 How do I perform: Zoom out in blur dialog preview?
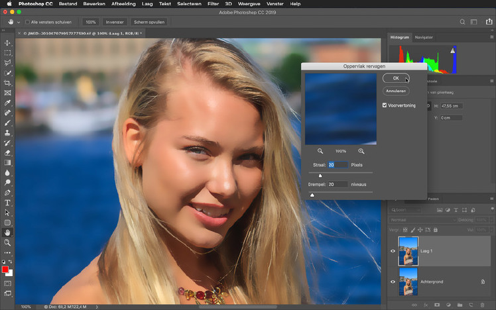click(x=320, y=151)
